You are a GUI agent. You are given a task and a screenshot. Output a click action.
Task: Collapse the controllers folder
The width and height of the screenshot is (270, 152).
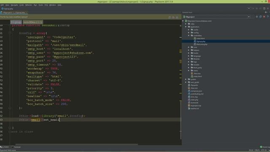tap(189, 35)
